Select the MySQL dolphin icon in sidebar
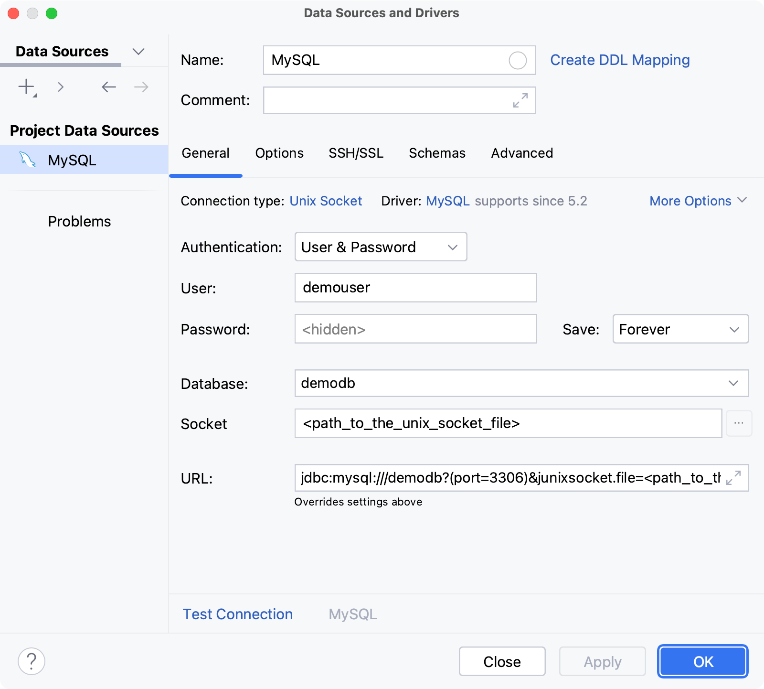Viewport: 764px width, 689px height. point(28,160)
